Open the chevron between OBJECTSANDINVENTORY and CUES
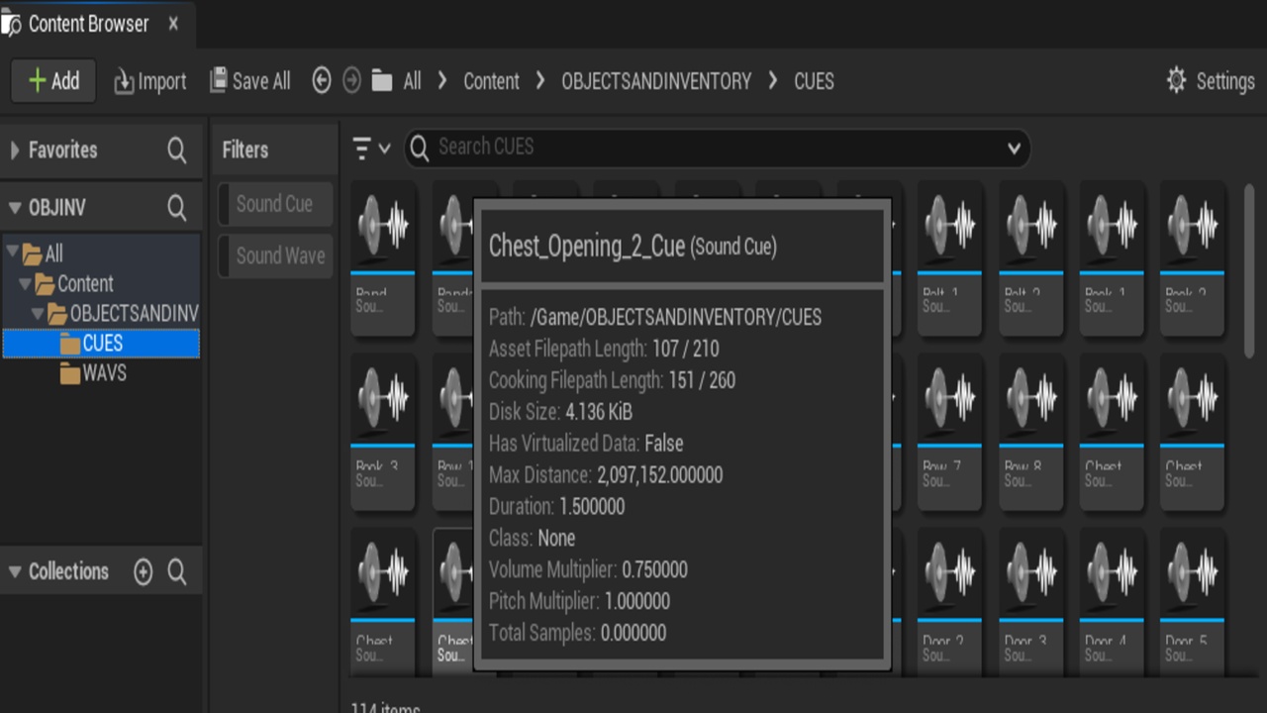 pos(773,81)
